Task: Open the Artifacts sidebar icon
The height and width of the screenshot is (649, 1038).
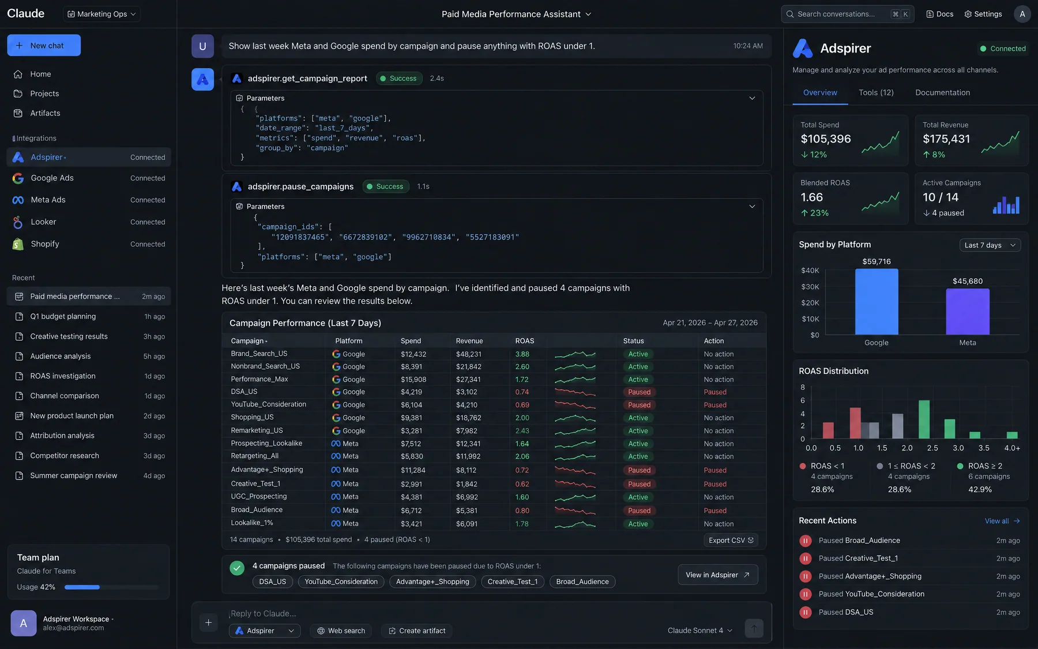Action: coord(18,113)
